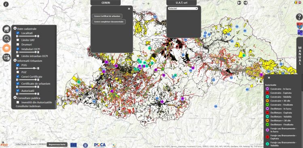This screenshot has height=148, width=303.
Task: Uncheck the Autorizatii layer
Action: [x=18, y=91]
